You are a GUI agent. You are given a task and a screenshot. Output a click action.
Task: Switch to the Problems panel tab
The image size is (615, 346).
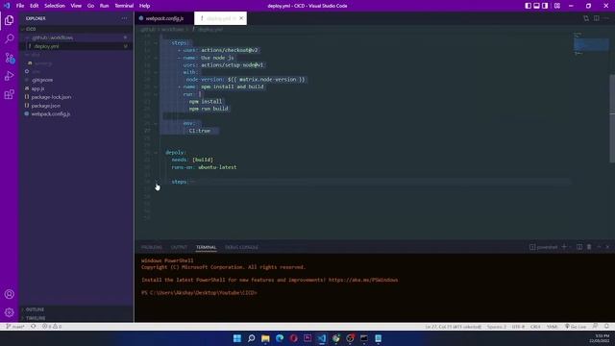coord(152,247)
